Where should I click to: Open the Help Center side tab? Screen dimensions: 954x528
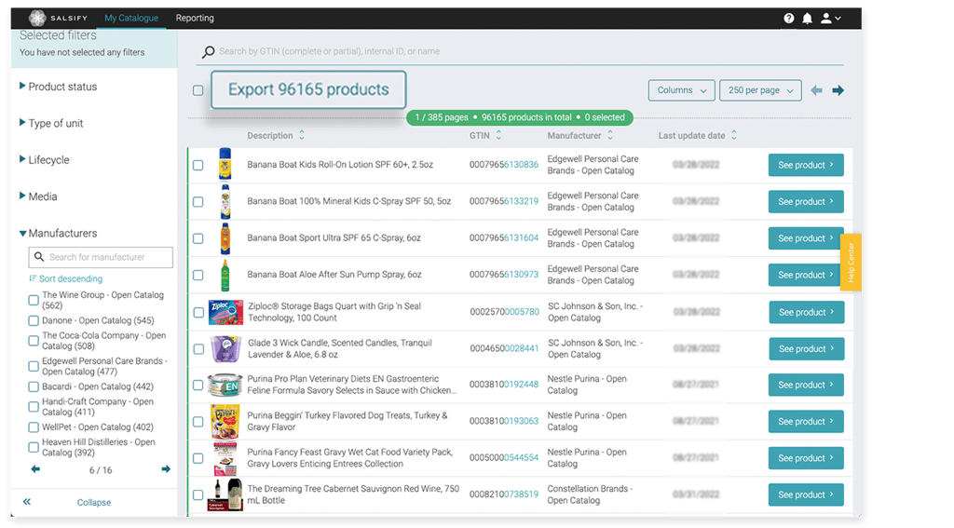tap(851, 263)
